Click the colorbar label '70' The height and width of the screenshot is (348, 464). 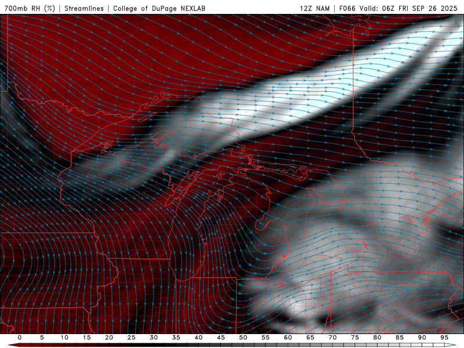pos(332,338)
